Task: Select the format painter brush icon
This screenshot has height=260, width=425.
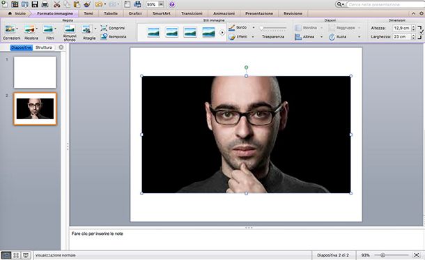Action: (x=87, y=4)
